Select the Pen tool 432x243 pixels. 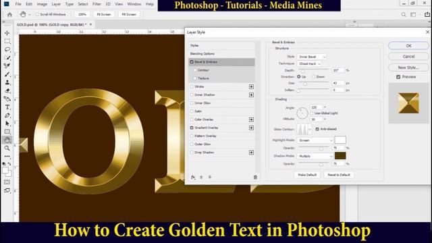pyautogui.click(x=7, y=115)
